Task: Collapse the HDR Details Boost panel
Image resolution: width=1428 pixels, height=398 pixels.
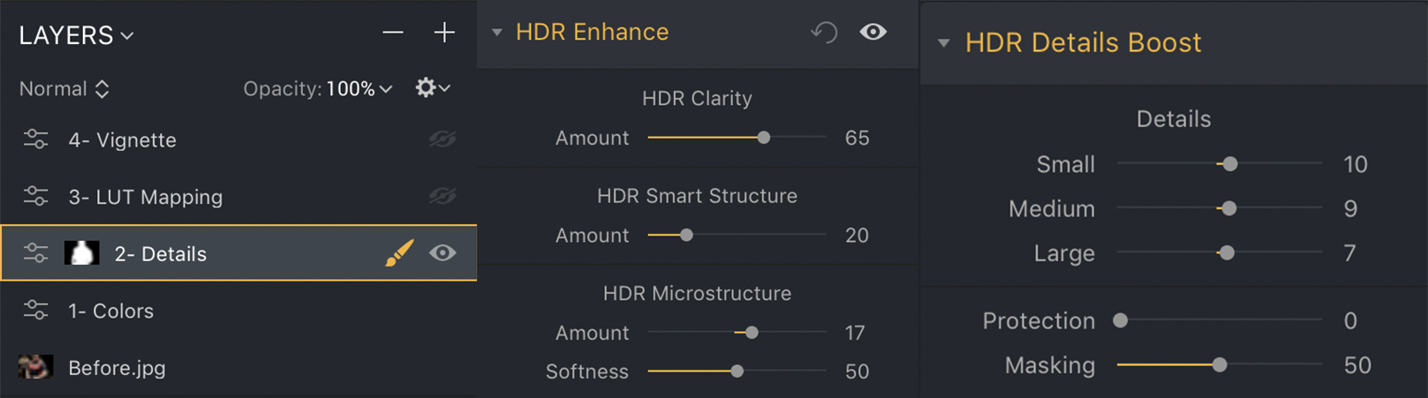Action: pyautogui.click(x=944, y=43)
